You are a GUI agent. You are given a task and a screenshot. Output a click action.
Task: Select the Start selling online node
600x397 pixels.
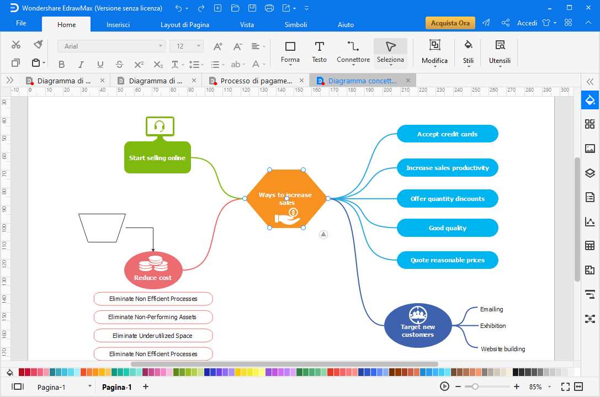(157, 157)
